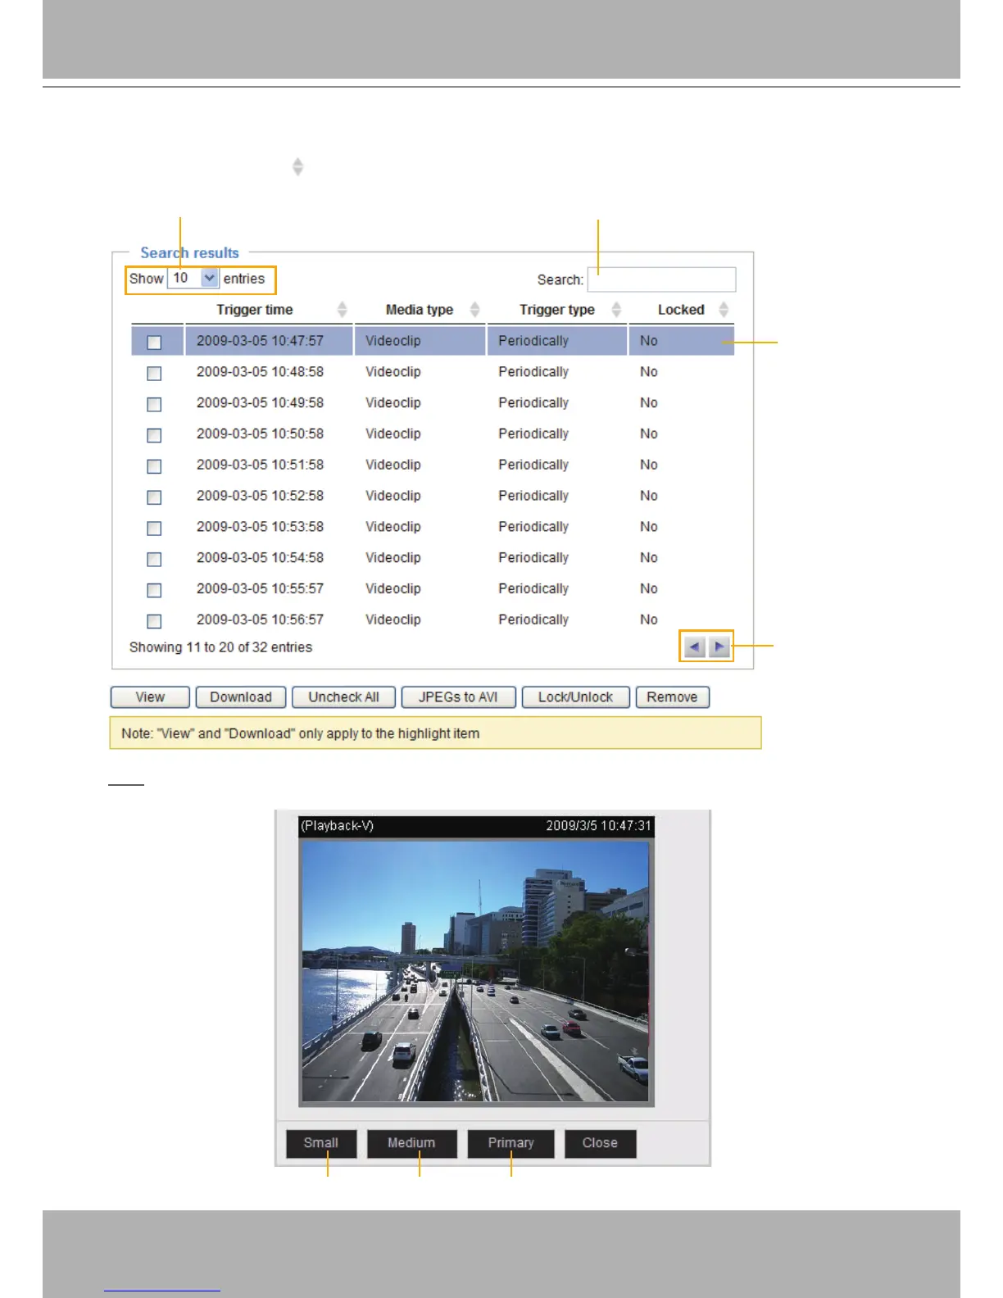
Task: Set playback window to Medium size
Action: click(411, 1143)
